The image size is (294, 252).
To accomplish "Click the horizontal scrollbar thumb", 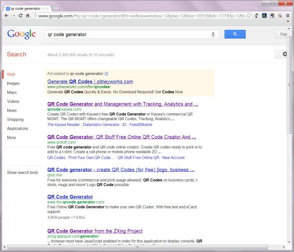I will (x=137, y=247).
